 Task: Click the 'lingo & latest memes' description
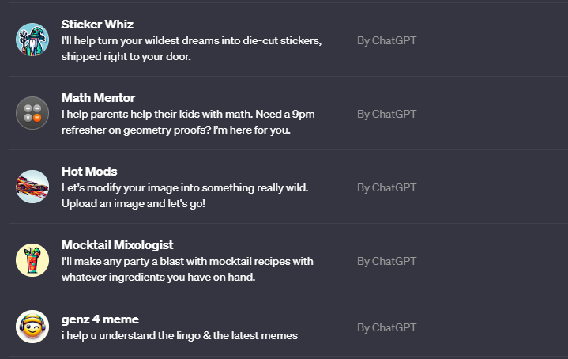point(179,336)
